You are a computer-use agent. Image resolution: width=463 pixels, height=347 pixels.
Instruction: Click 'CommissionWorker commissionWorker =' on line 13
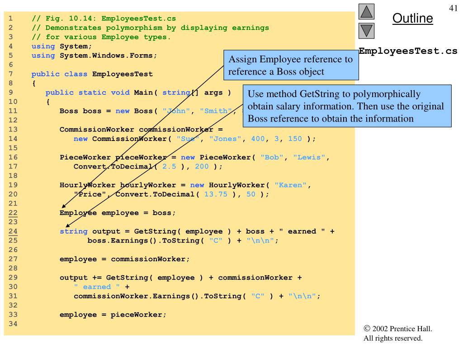tap(141, 130)
